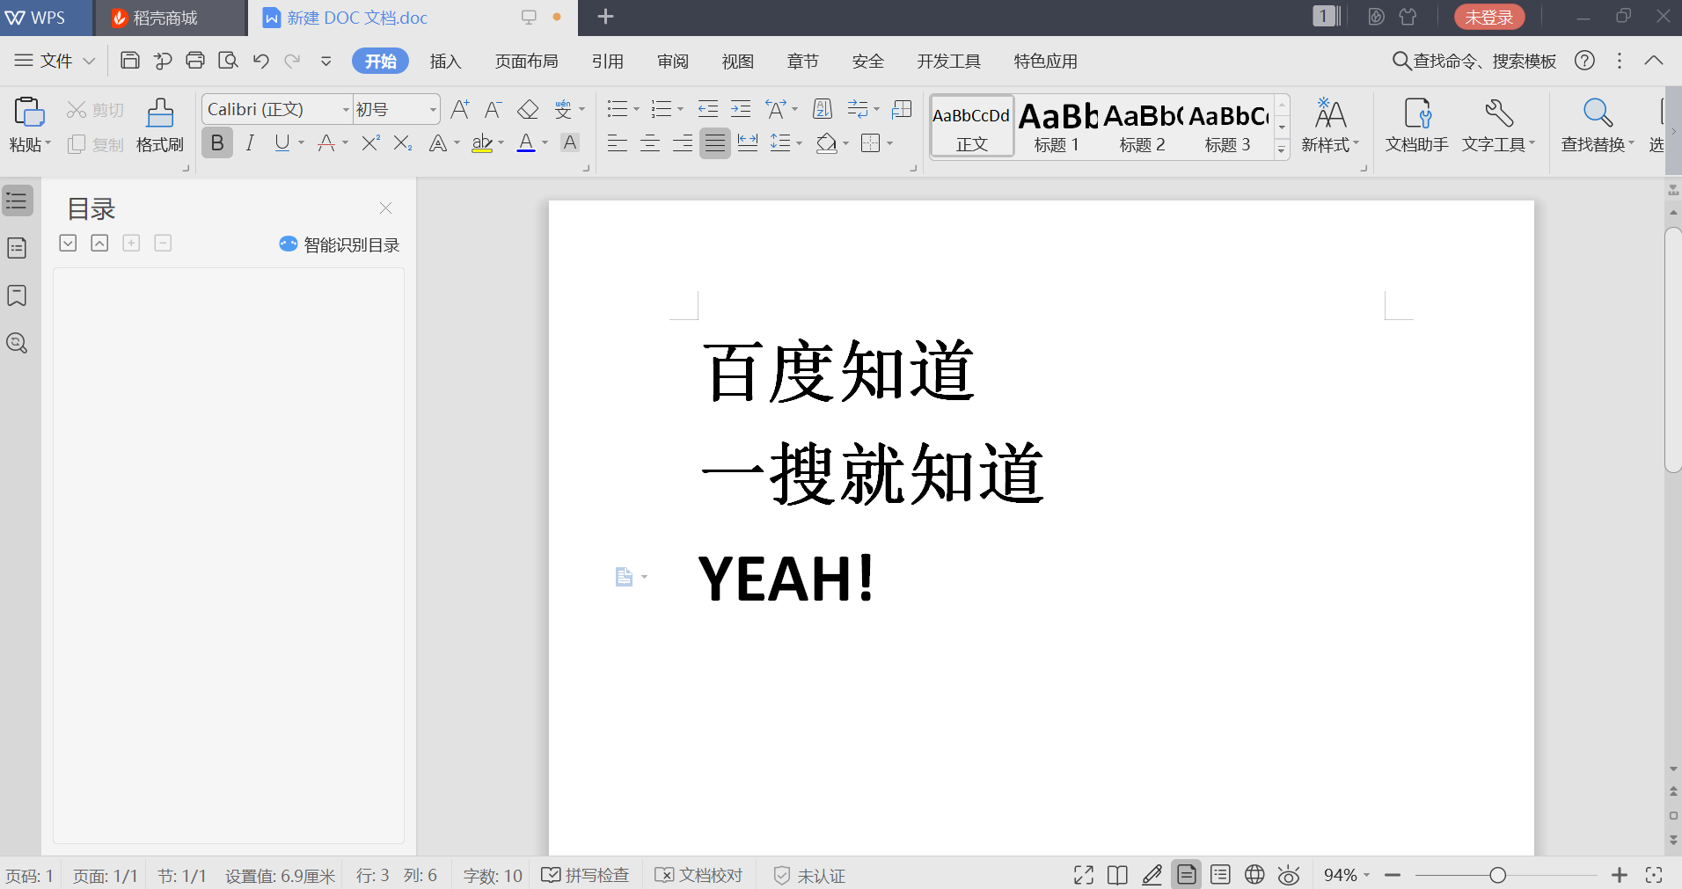Open the Calibri font name dropdown

pyautogui.click(x=346, y=110)
